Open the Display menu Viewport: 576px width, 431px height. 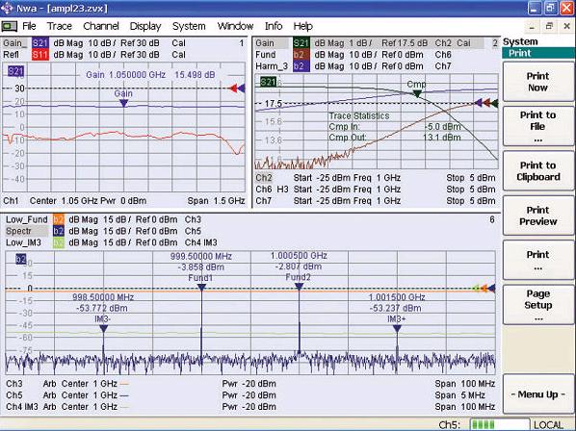tap(145, 26)
